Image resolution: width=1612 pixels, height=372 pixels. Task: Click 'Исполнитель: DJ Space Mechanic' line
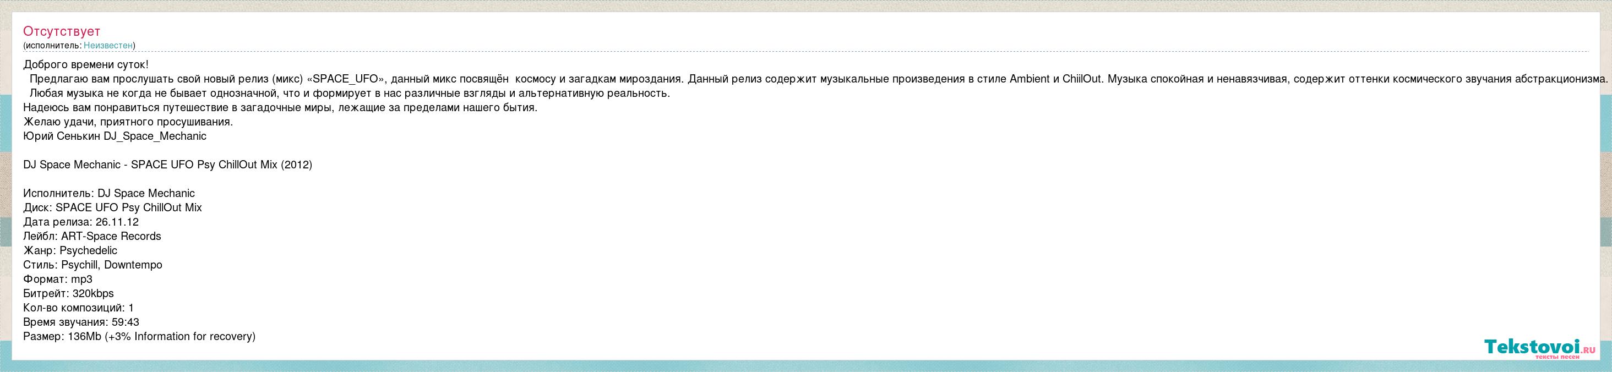tap(109, 193)
